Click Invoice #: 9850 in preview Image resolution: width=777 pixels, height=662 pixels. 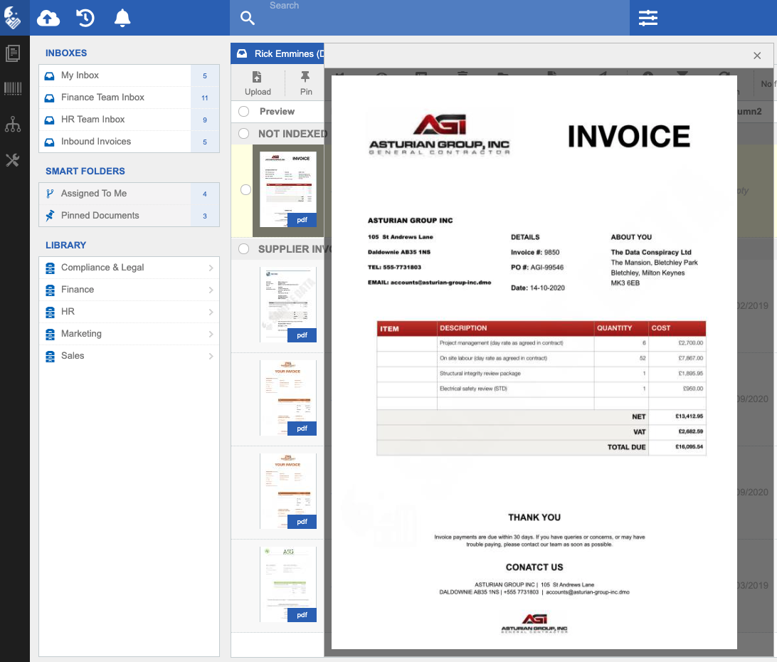tap(535, 253)
